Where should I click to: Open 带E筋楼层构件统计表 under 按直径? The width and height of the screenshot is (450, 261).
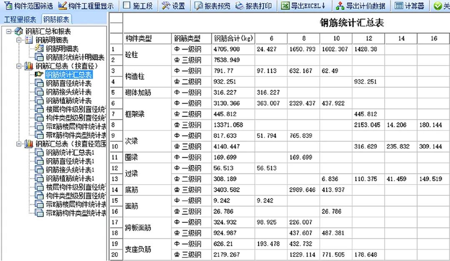click(76, 127)
